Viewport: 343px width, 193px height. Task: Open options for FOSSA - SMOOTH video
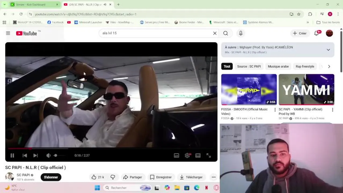275,110
